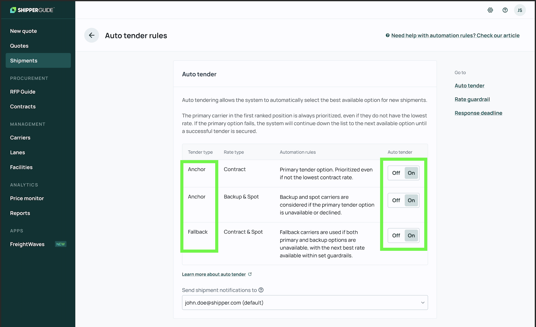Turn off the Anchor Contract auto tender toggle
The width and height of the screenshot is (536, 327).
click(396, 173)
